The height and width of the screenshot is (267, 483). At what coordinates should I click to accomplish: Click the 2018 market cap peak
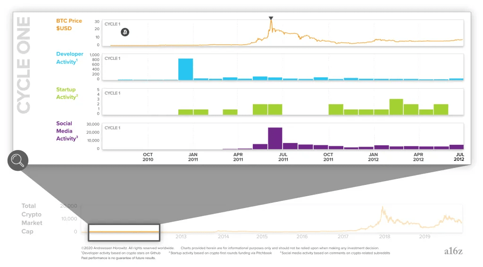pos(383,208)
